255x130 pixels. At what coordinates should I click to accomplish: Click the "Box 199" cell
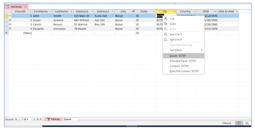[x=104, y=25]
